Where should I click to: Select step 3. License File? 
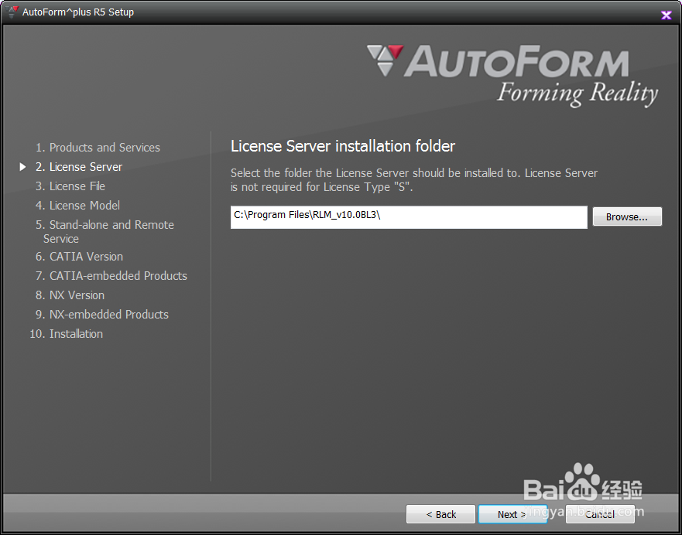pyautogui.click(x=70, y=186)
